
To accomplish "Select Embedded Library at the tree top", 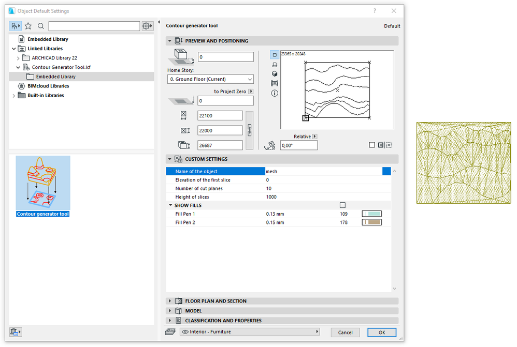I will (48, 39).
